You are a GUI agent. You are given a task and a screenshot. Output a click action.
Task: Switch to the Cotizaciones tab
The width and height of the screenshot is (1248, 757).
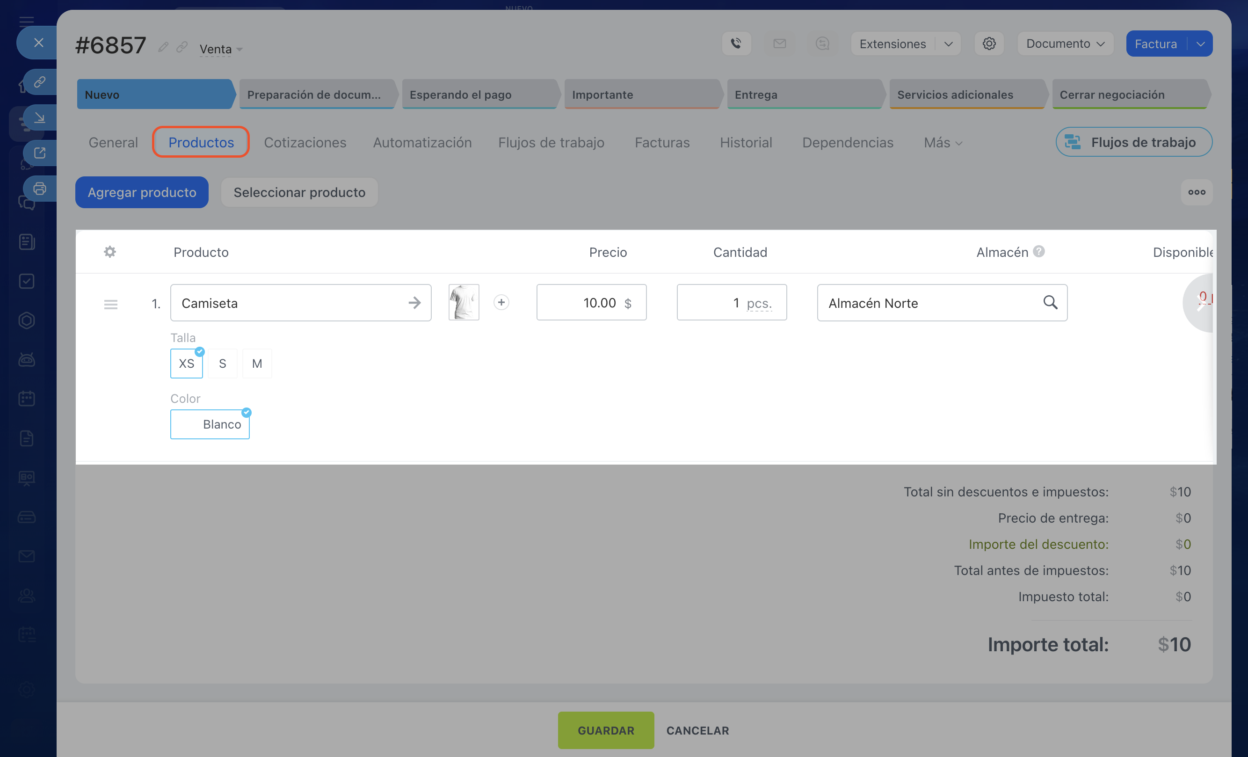305,142
